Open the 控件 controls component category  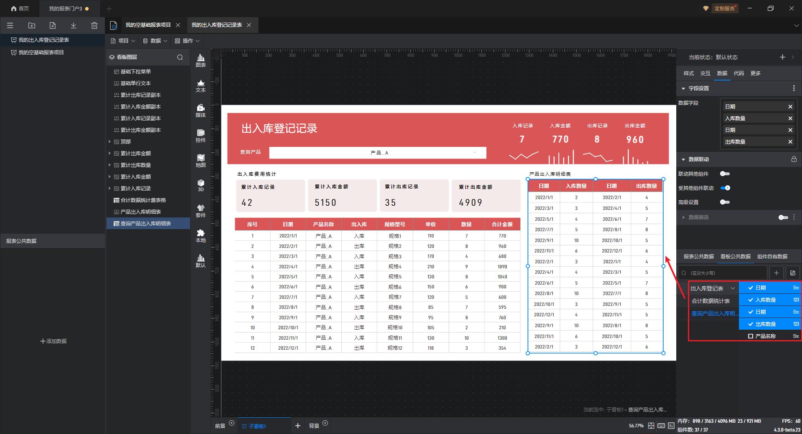201,136
